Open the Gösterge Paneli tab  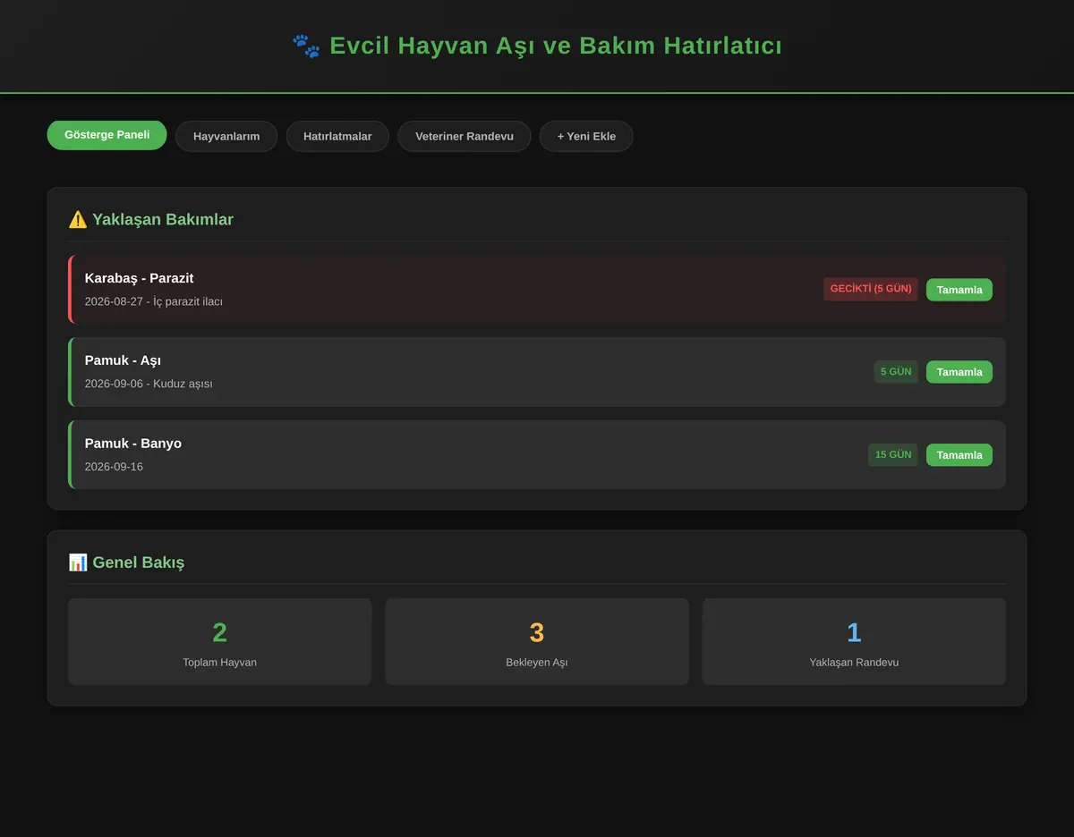(107, 135)
